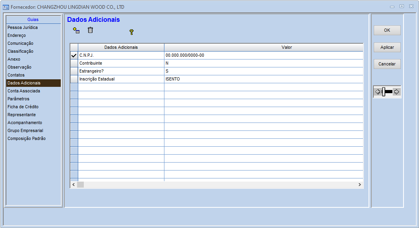Click the add new record icon

coord(76,30)
